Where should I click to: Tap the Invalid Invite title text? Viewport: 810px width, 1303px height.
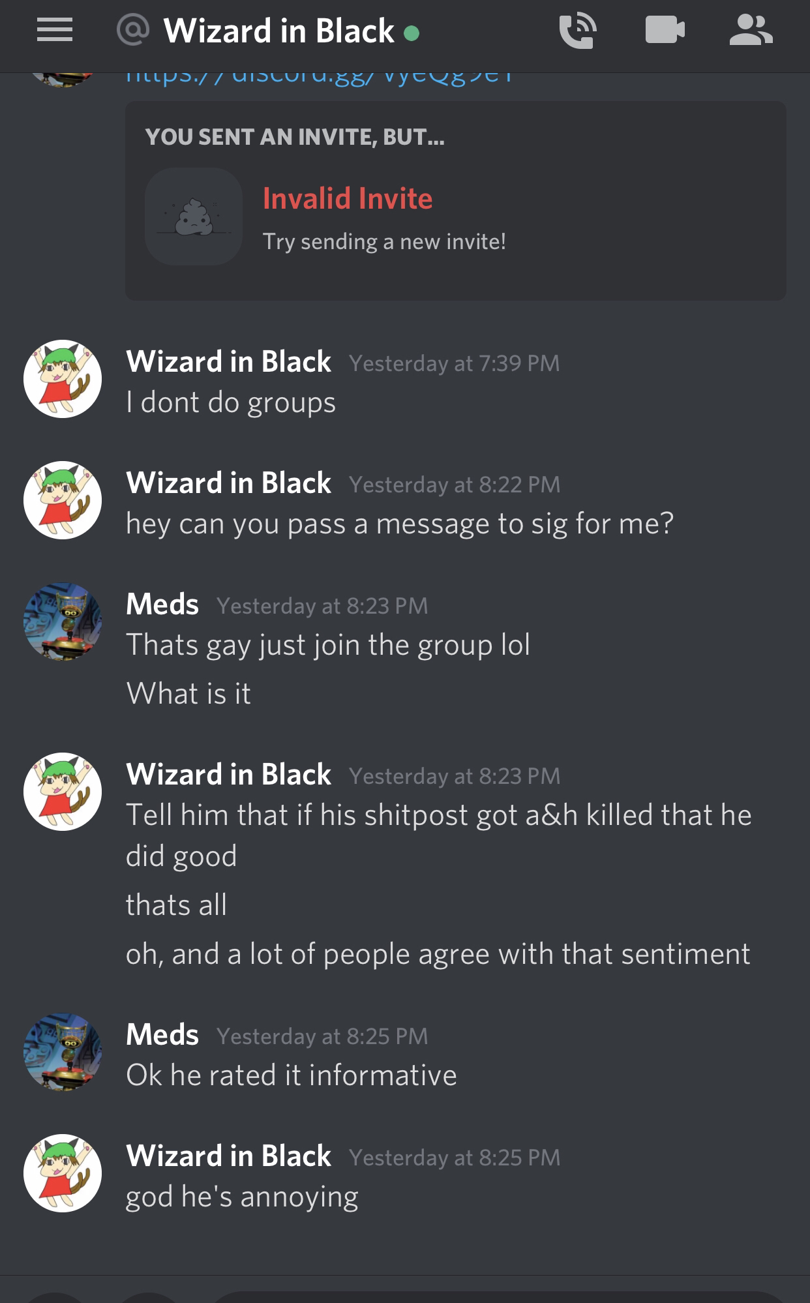348,198
